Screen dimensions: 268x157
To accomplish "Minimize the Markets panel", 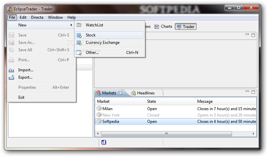I will (x=247, y=91).
